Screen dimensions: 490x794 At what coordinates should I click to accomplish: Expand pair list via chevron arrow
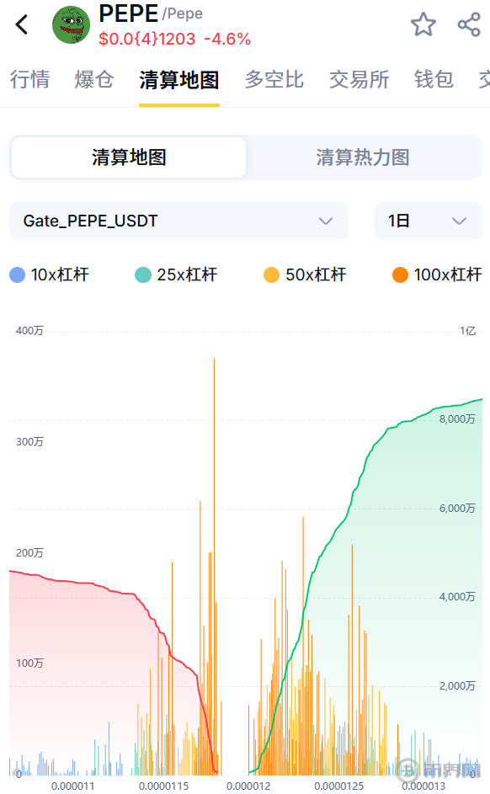[x=326, y=221]
